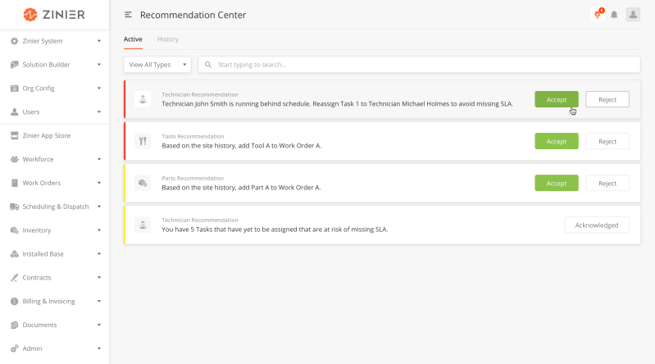Reject the Tools Recommendation for Tool A
The image size is (655, 364).
click(607, 141)
